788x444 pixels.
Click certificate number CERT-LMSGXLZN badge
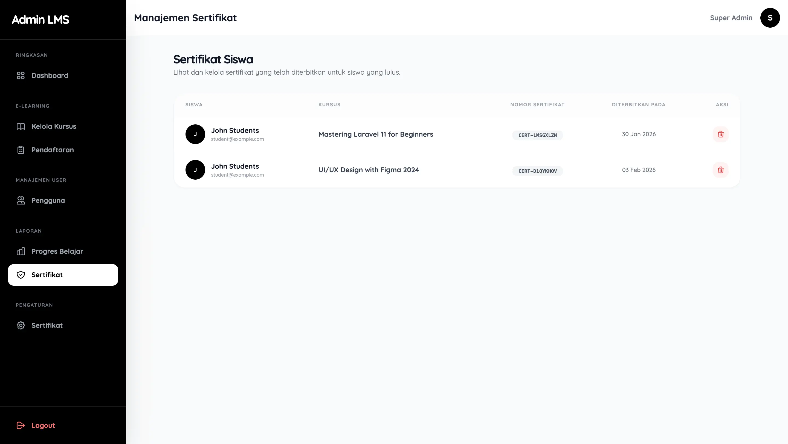click(x=537, y=135)
